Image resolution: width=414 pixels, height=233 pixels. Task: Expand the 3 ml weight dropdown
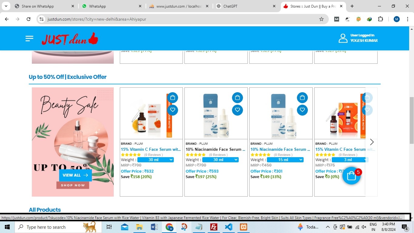click(x=350, y=160)
